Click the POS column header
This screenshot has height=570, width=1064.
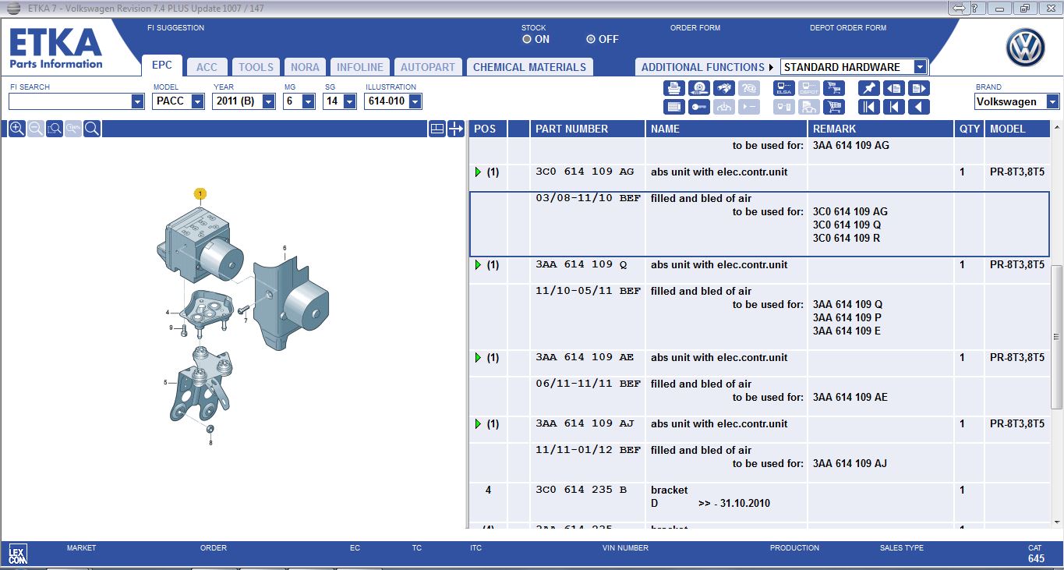487,129
